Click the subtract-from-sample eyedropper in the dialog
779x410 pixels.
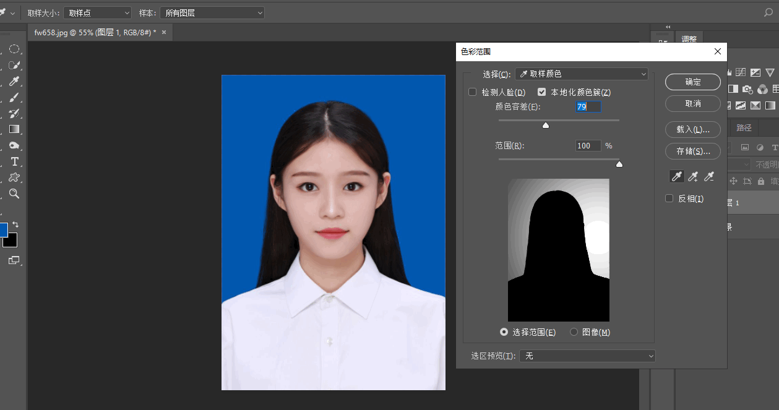coord(708,176)
